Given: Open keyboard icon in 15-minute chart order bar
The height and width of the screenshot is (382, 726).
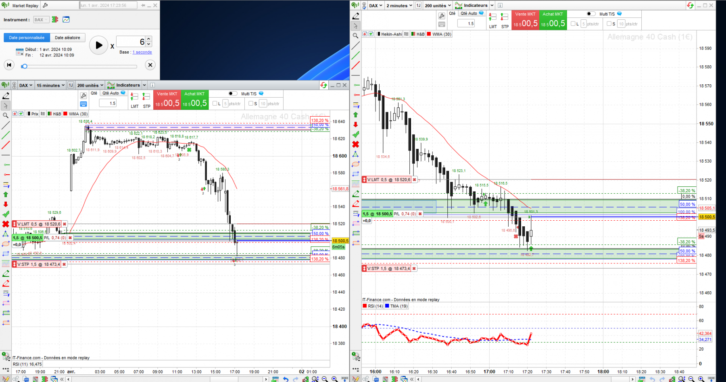Looking at the screenshot, I should (x=83, y=104).
